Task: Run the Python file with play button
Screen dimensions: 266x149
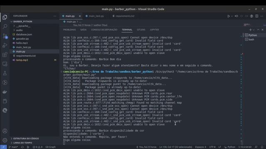Action: click(229, 16)
